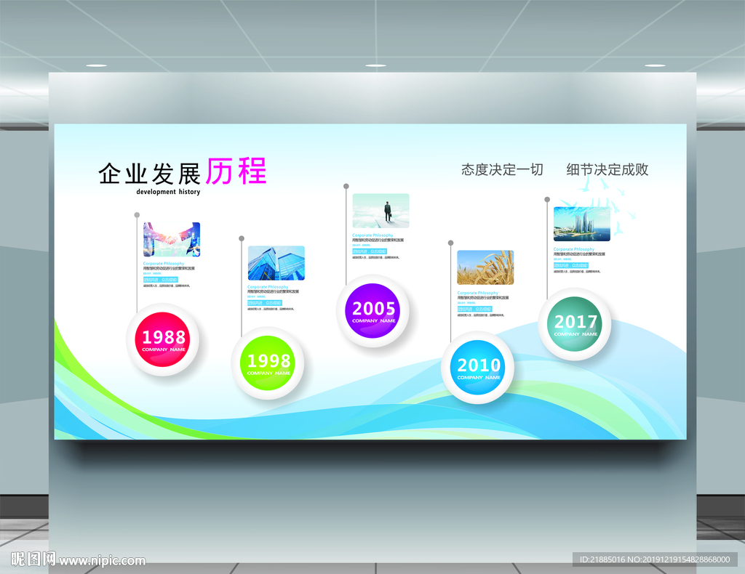Click 'Corporate Philosophy' under the city towers photo

coord(574,248)
